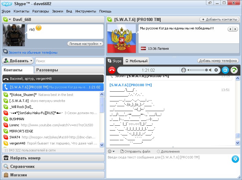Switch to the Разговоры tab
The height and width of the screenshot is (180, 242).
(47, 70)
